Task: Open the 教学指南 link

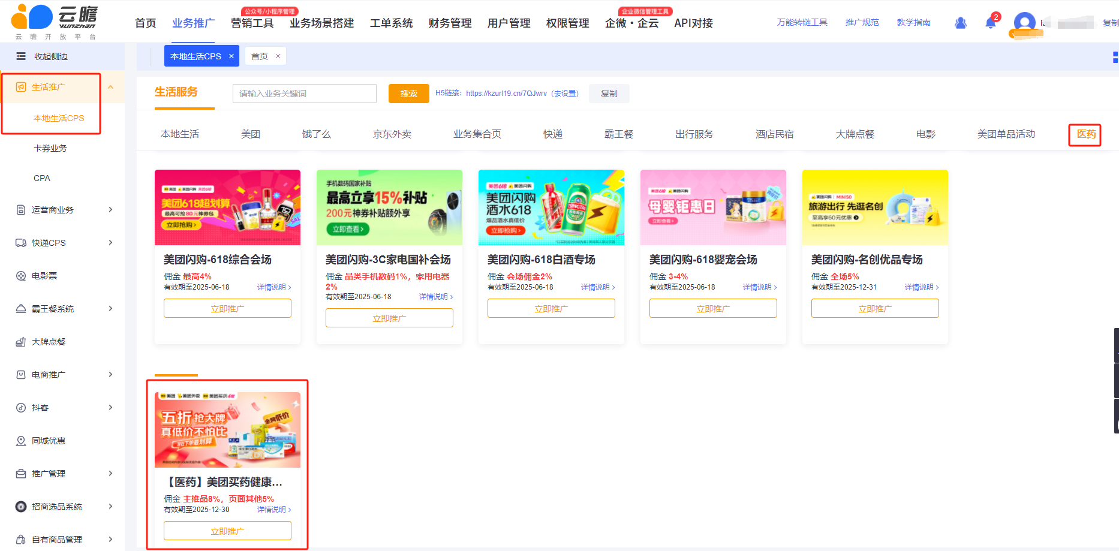Action: (x=914, y=22)
